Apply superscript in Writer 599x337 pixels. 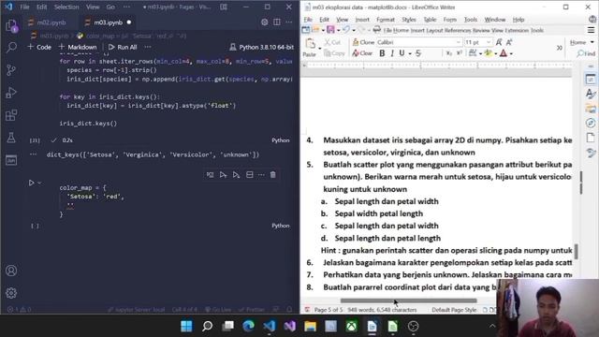460,53
